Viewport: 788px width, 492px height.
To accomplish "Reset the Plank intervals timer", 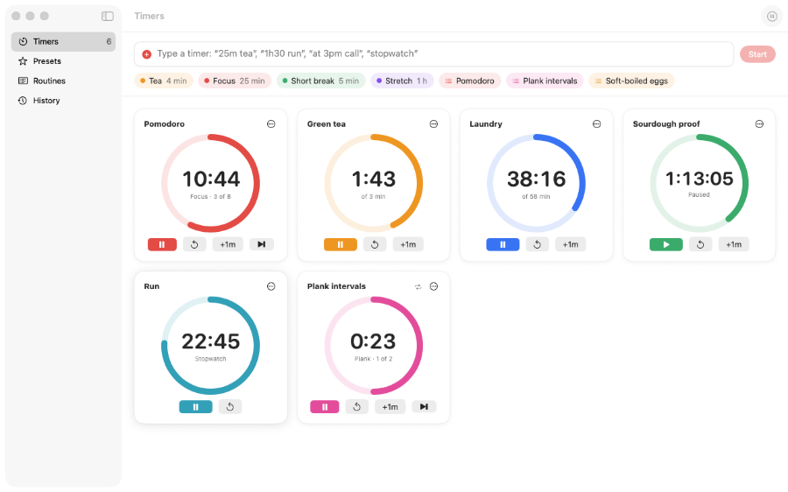I will click(x=357, y=407).
